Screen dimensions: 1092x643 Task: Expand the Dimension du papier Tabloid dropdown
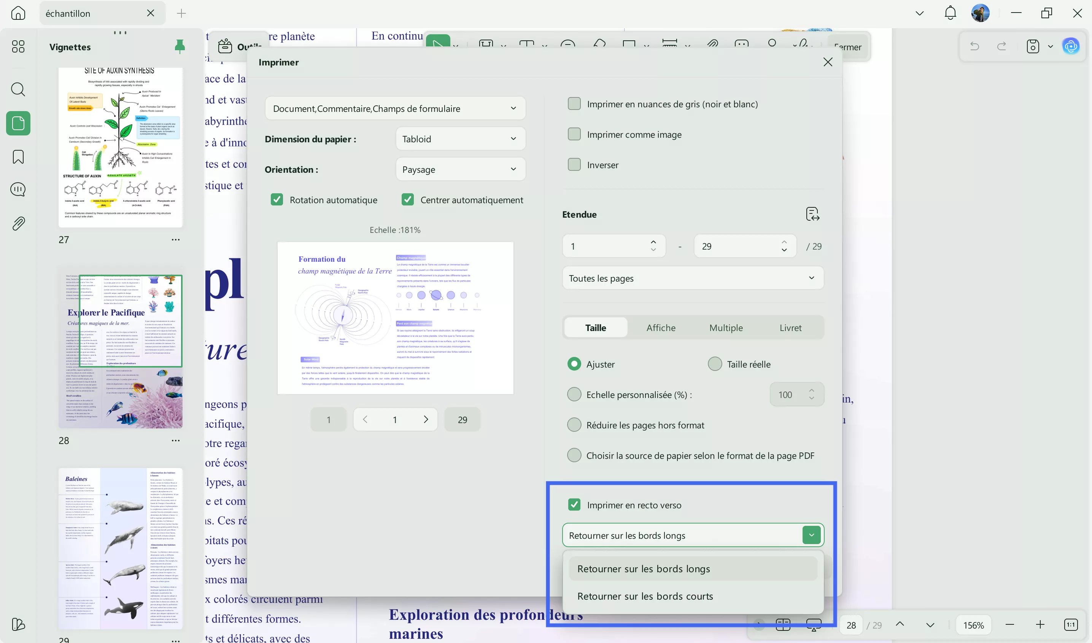(x=460, y=139)
